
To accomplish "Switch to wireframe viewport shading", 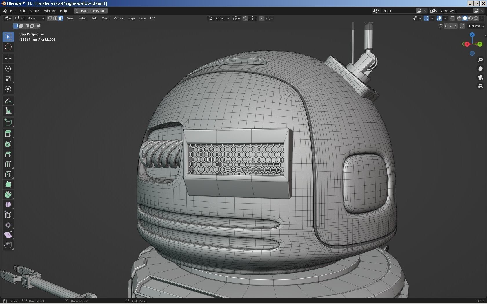I will click(x=459, y=18).
